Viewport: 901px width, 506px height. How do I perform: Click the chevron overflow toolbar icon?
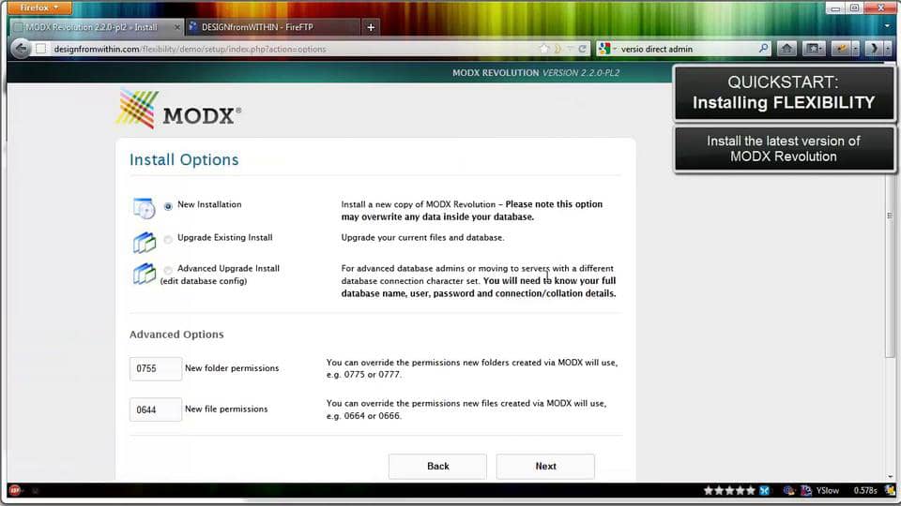tap(874, 49)
